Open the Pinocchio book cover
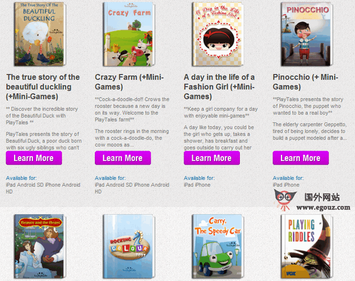The image size is (355, 281). (307, 34)
